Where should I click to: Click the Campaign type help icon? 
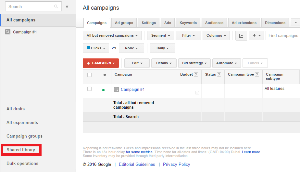(x=257, y=75)
